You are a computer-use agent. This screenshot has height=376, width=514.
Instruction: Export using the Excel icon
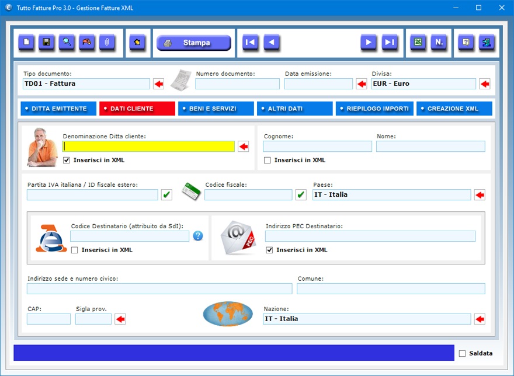click(x=418, y=43)
